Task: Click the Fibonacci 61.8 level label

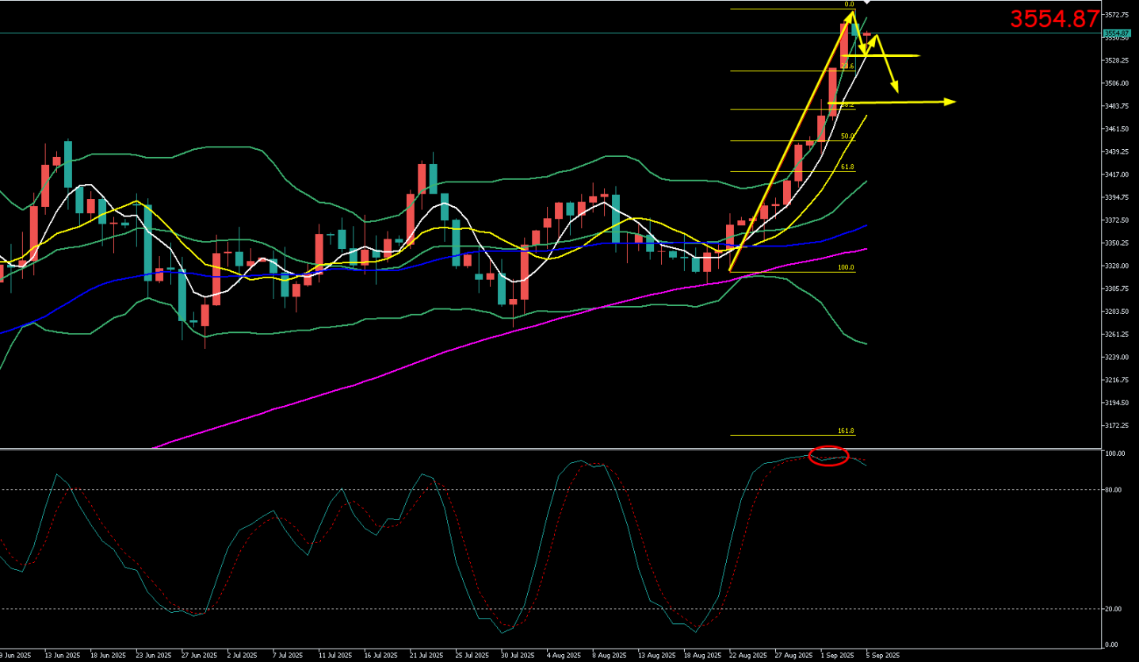Action: coord(847,167)
